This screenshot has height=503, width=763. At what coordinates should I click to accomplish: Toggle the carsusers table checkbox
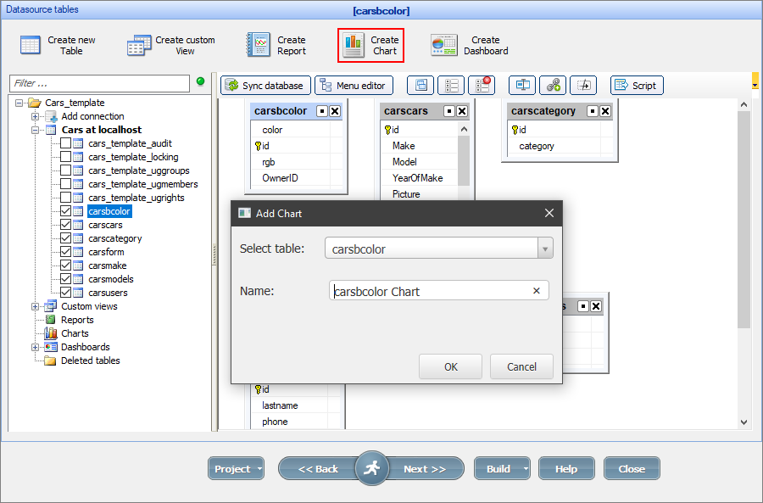point(65,293)
